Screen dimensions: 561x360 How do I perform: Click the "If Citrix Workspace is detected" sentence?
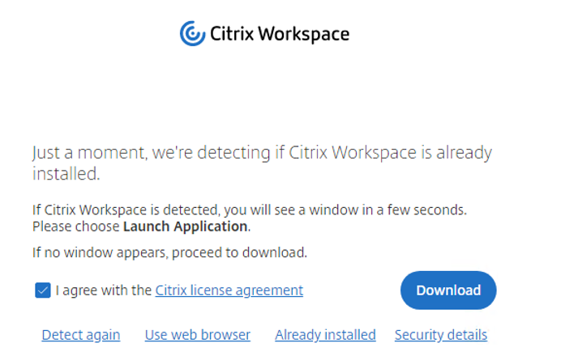249,210
